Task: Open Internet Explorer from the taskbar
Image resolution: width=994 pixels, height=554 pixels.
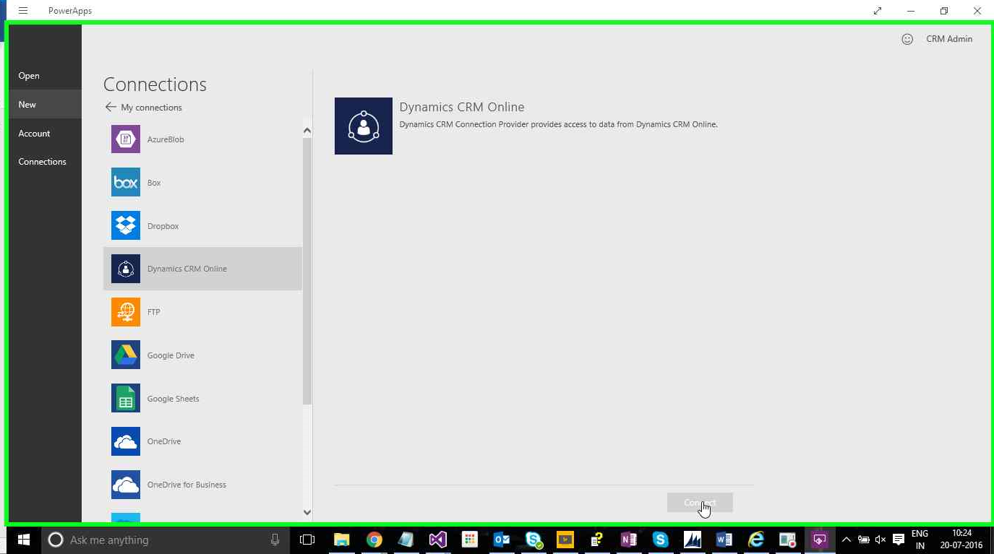Action: click(x=755, y=540)
